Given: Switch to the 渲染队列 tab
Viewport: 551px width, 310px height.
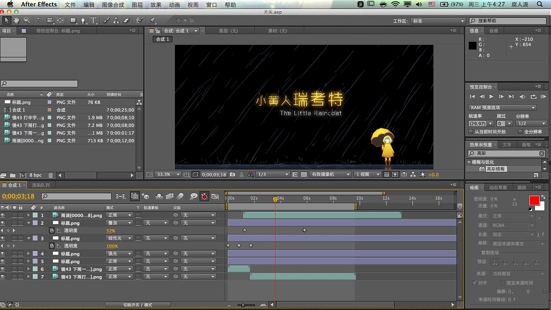Looking at the screenshot, I should point(41,185).
